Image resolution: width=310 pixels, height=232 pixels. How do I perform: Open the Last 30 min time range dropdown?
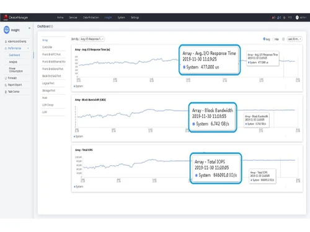(294, 39)
